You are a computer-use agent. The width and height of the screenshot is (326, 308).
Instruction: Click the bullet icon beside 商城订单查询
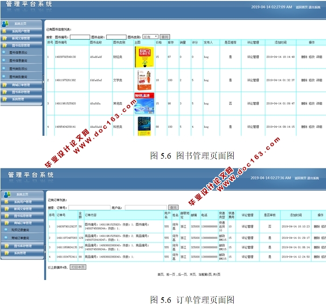pyautogui.click(x=6, y=238)
